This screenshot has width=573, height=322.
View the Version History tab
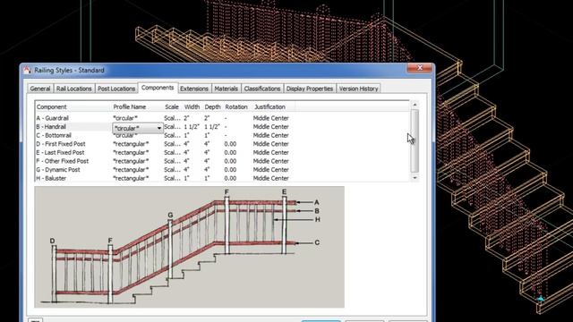point(358,89)
